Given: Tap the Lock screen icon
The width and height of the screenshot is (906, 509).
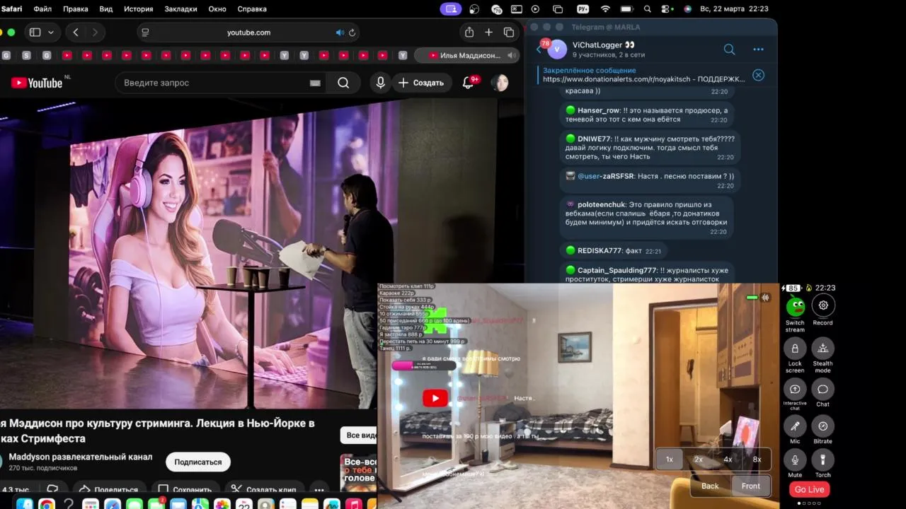Looking at the screenshot, I should (x=795, y=349).
